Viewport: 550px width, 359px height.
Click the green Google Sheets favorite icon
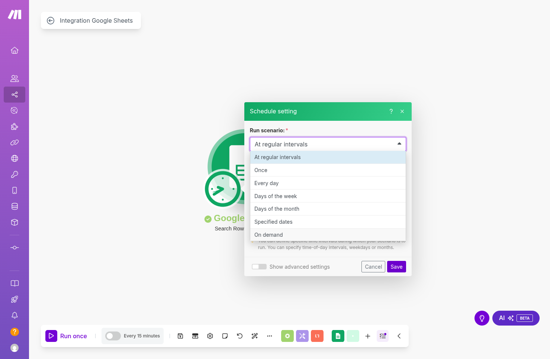click(338, 336)
